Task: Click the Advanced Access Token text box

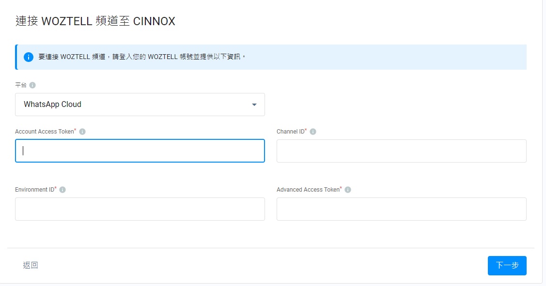Action: point(401,209)
